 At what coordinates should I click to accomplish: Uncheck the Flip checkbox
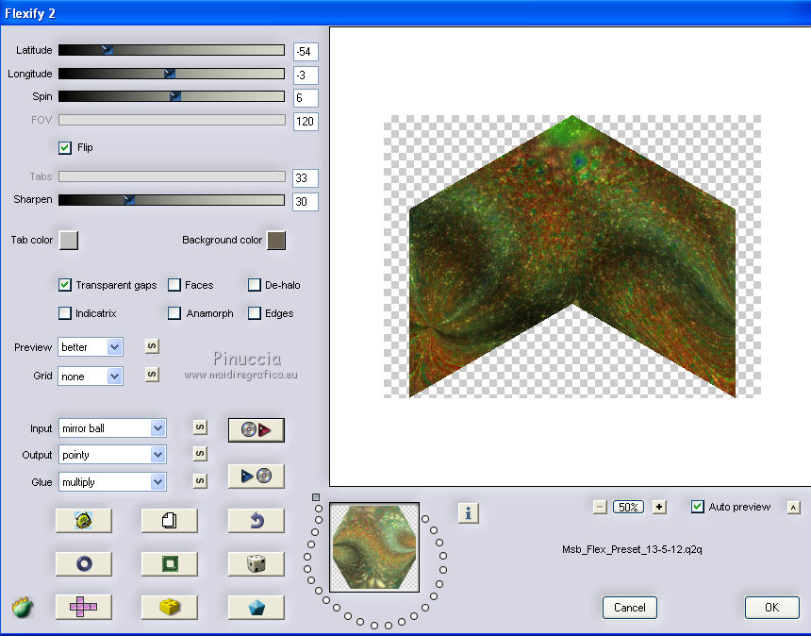point(65,148)
